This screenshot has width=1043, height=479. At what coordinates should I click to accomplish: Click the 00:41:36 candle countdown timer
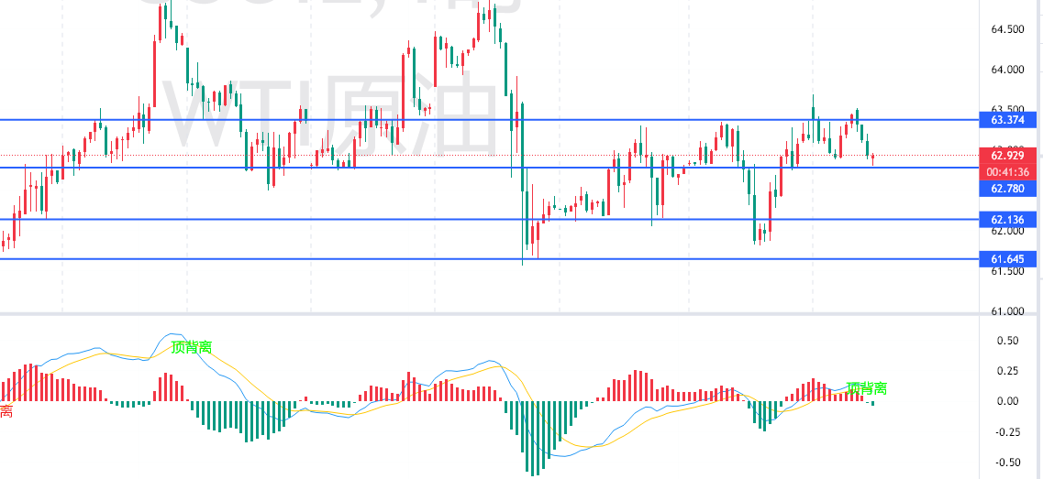tap(1007, 172)
